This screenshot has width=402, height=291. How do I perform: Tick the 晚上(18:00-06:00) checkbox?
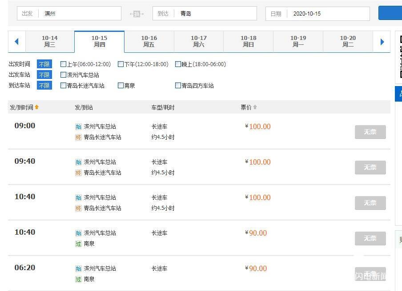point(178,64)
